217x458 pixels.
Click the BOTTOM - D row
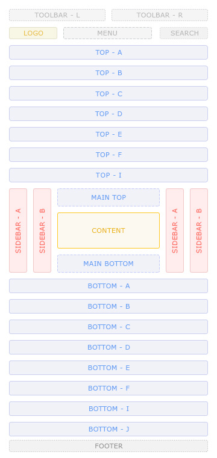(108, 347)
